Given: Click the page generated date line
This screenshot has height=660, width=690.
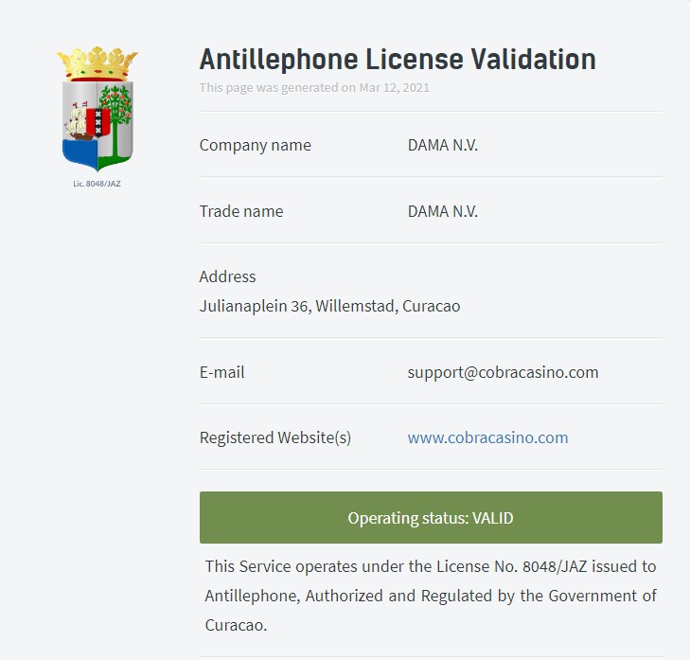Looking at the screenshot, I should click(x=314, y=88).
